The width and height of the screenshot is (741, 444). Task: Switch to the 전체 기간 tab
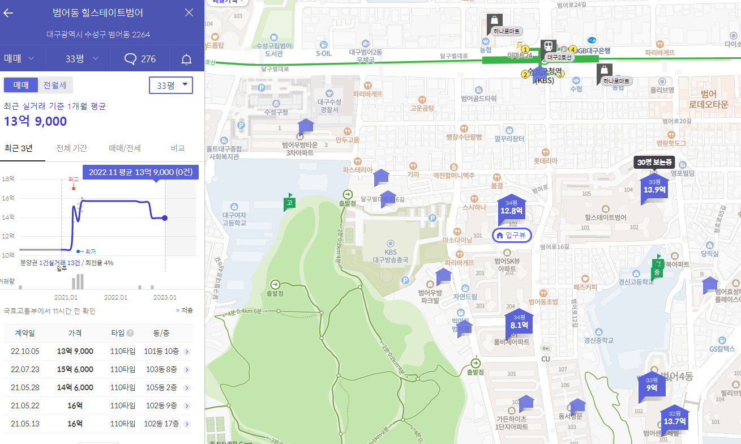(x=71, y=148)
